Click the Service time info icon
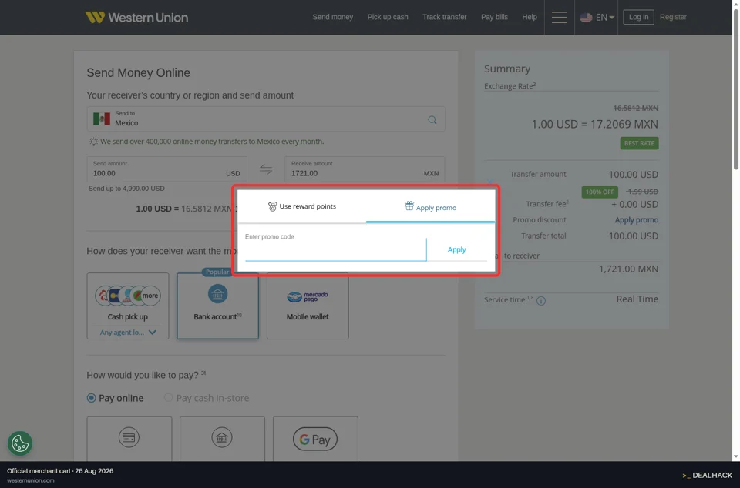Image resolution: width=740 pixels, height=488 pixels. (541, 300)
